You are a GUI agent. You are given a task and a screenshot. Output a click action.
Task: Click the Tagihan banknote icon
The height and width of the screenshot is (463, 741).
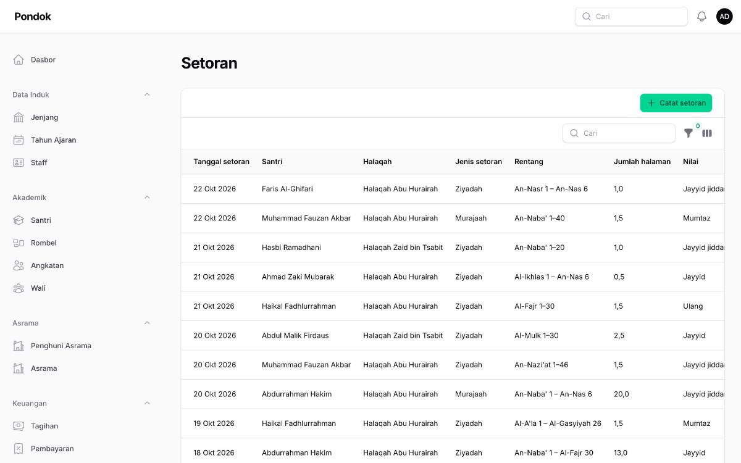[x=19, y=426]
